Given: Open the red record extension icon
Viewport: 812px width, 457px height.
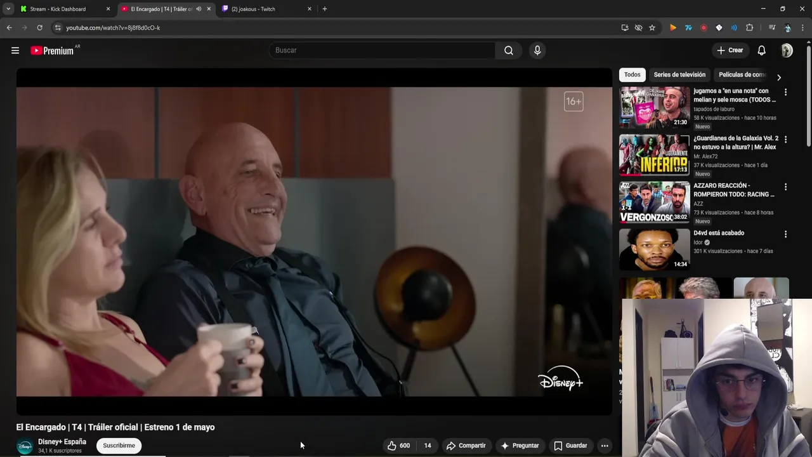Looking at the screenshot, I should [x=704, y=28].
